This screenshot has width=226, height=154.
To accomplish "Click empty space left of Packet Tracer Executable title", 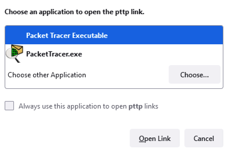I will pos(15,35).
